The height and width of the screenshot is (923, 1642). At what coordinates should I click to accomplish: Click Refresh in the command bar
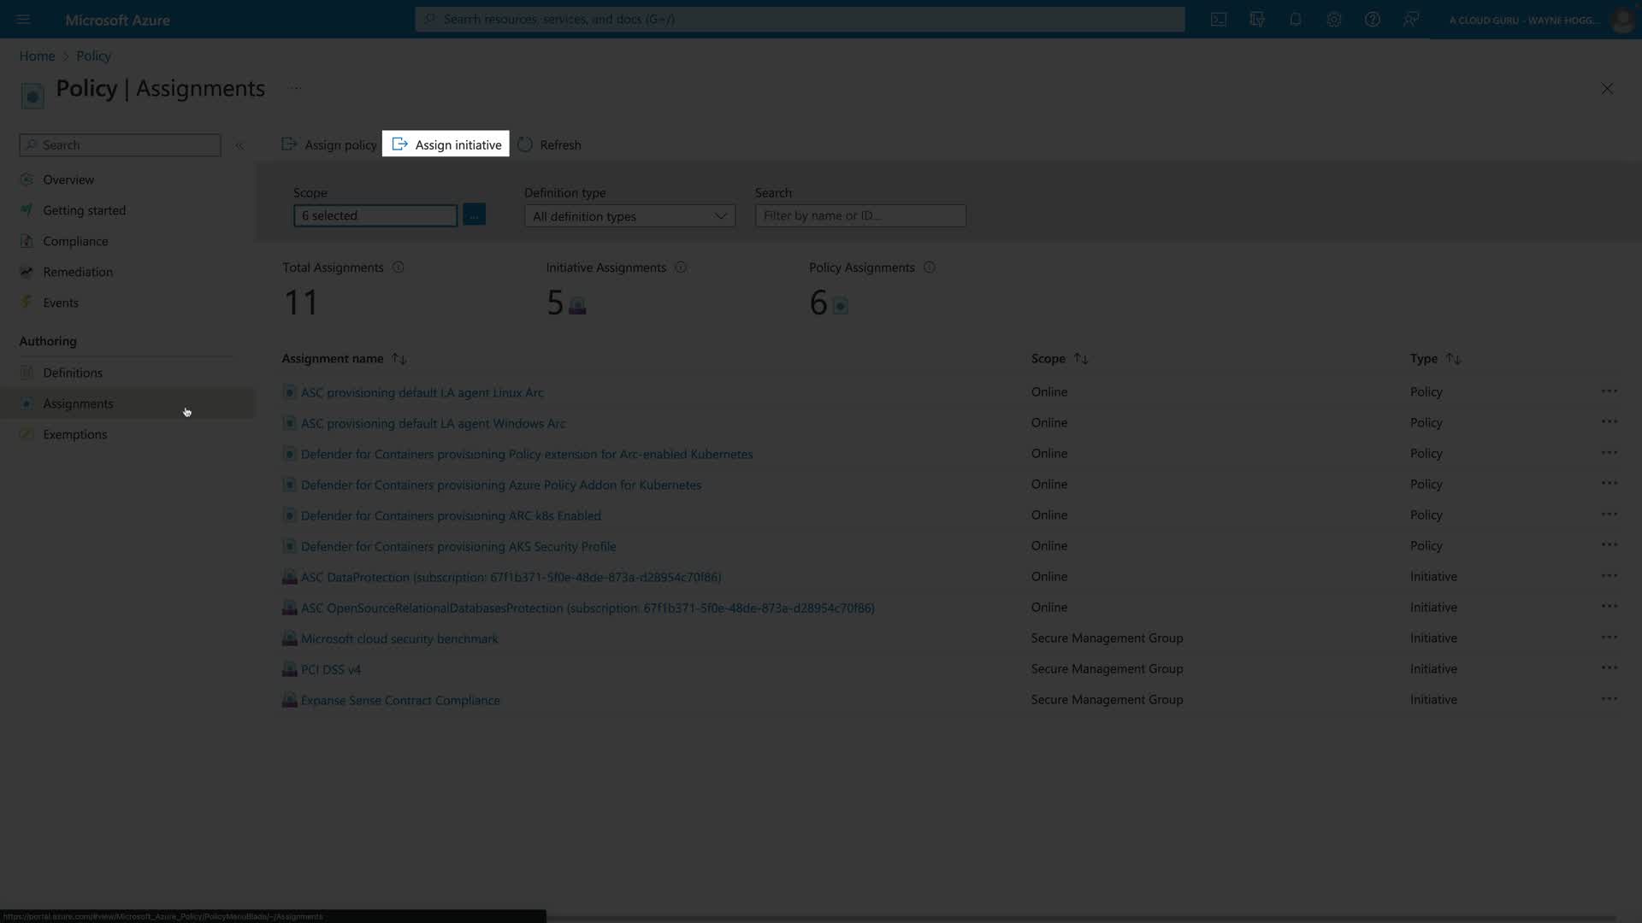pos(549,144)
